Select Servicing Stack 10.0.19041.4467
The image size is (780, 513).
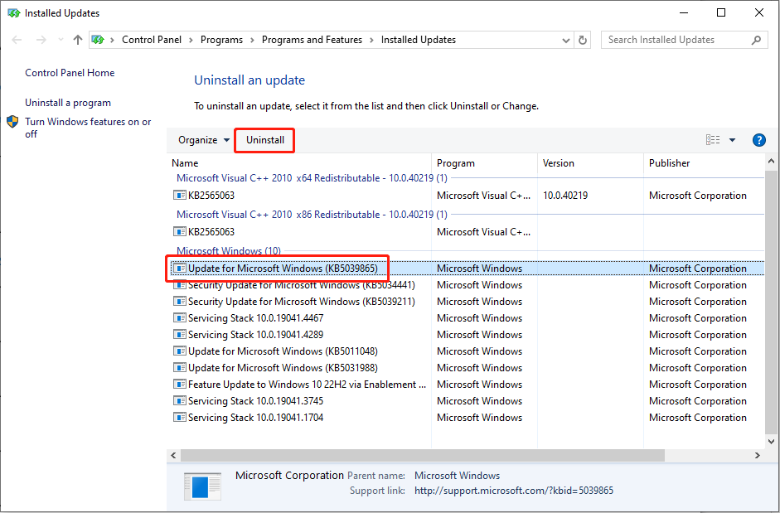(x=468, y=318)
